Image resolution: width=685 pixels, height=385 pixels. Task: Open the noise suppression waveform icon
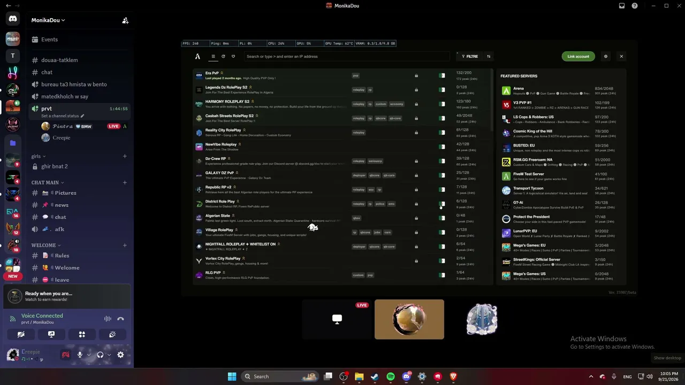point(108,319)
